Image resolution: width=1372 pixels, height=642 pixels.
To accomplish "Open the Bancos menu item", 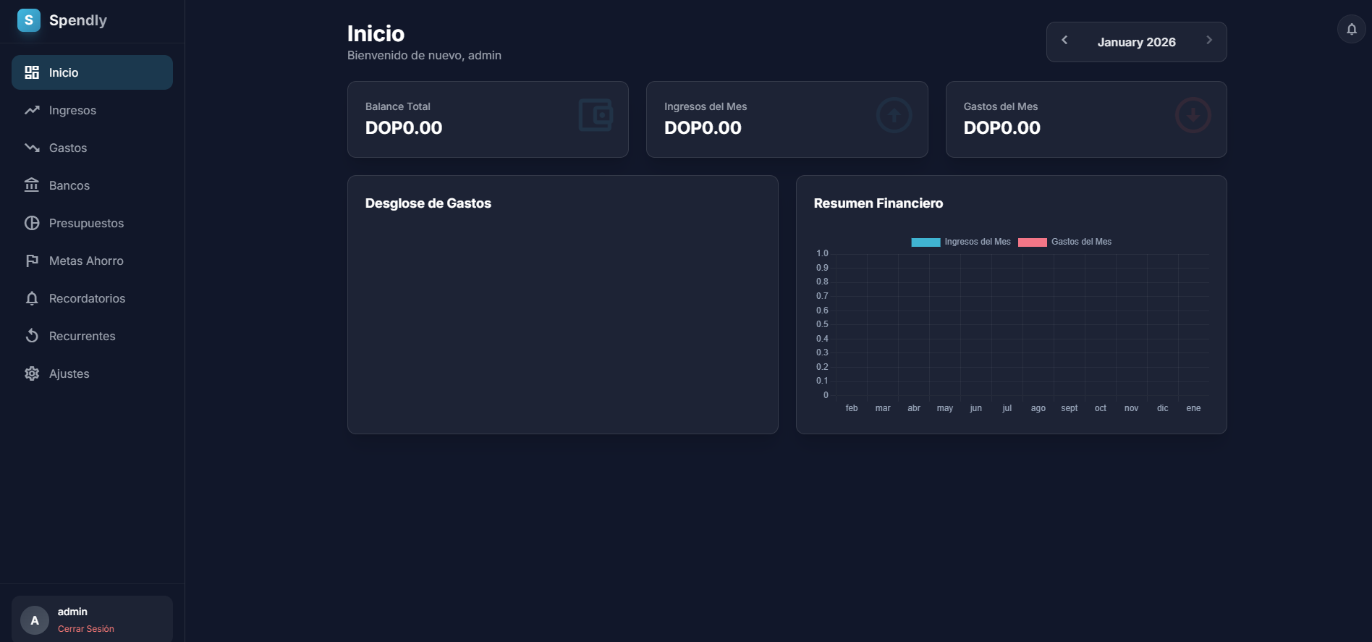I will coord(92,185).
